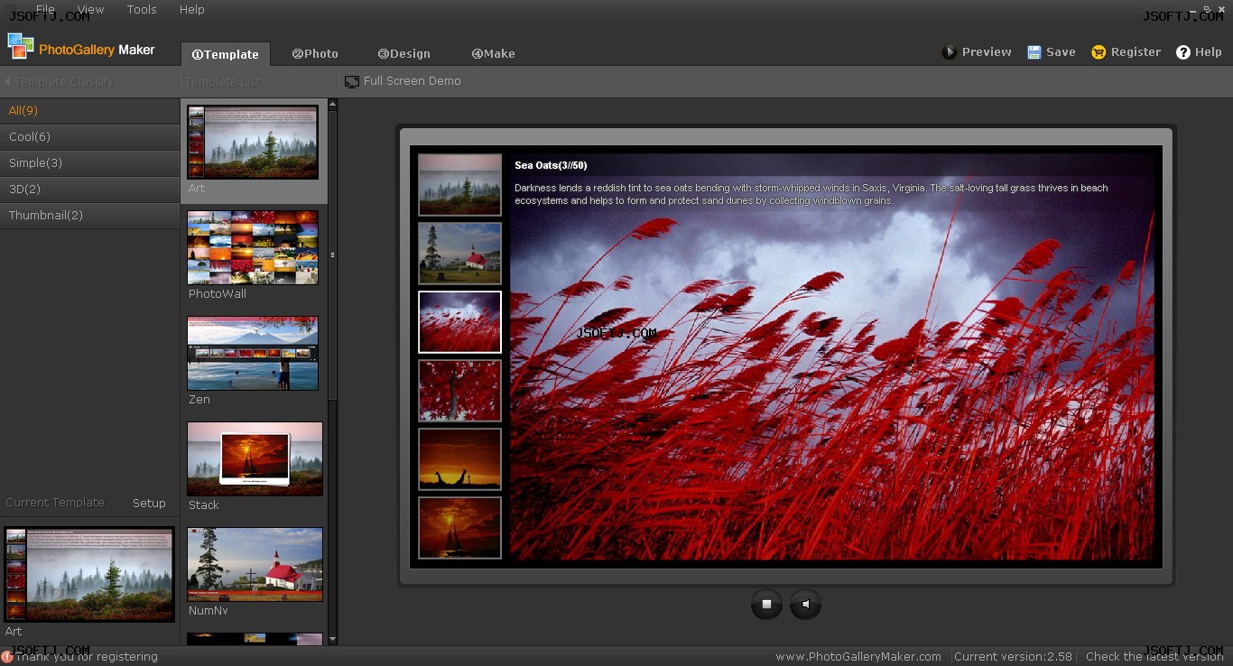Select the Simple(3) template category
Image resolution: width=1233 pixels, height=666 pixels.
(x=90, y=163)
